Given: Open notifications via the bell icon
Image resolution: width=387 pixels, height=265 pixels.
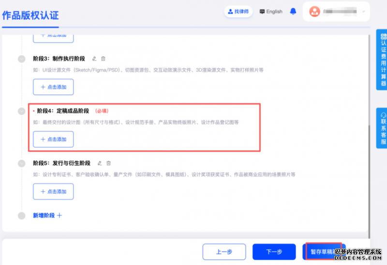Looking at the screenshot, I should 293,12.
